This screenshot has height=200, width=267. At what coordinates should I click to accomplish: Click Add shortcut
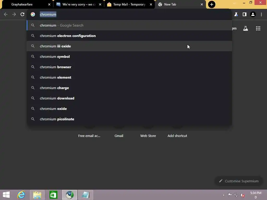click(177, 136)
